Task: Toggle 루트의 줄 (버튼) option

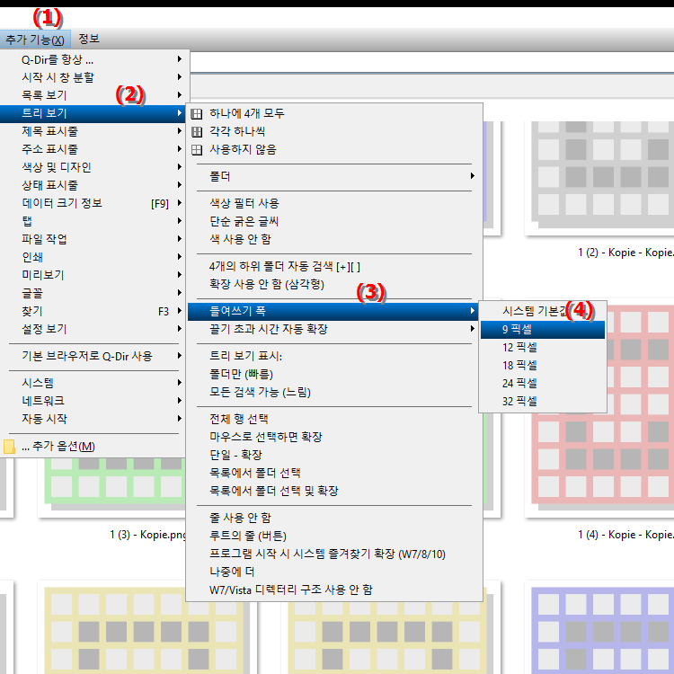Action: (x=334, y=537)
